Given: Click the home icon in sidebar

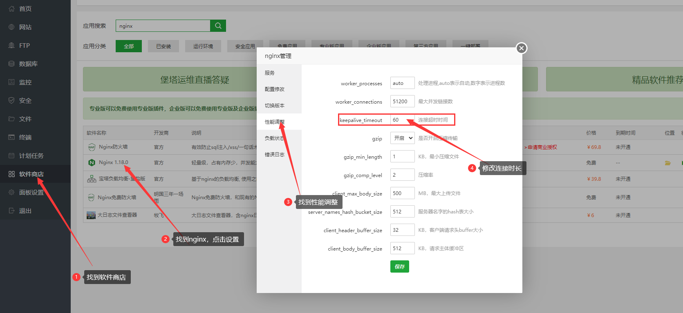Looking at the screenshot, I should 11,9.
